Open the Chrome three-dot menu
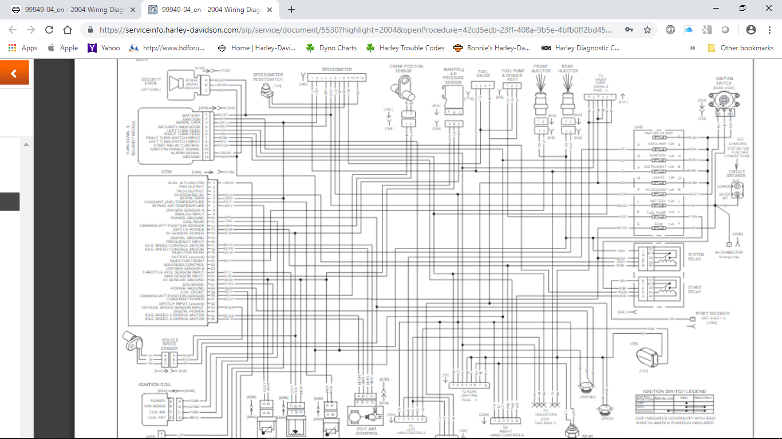This screenshot has width=782, height=439. [769, 30]
